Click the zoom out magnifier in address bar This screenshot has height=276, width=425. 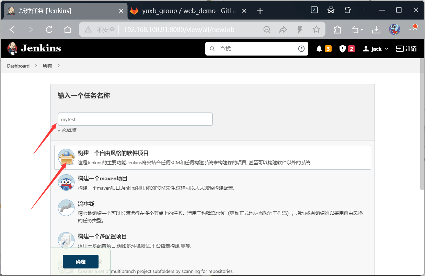[267, 29]
